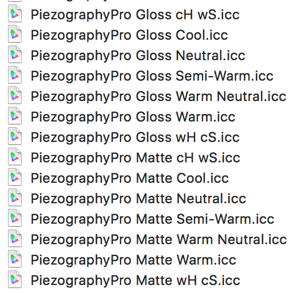306x293 pixels.
Task: Click the Gloss Semi-Warm.icc file icon
Action: pyautogui.click(x=15, y=75)
